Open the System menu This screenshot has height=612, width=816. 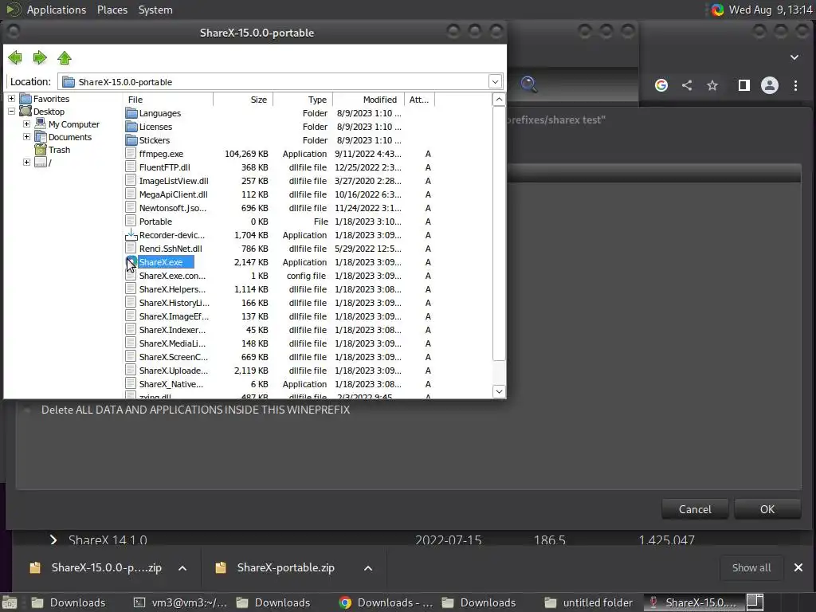(155, 10)
